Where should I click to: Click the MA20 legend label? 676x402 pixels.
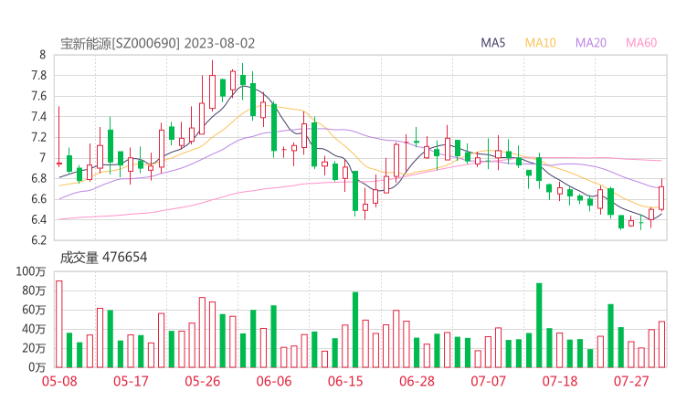(x=591, y=43)
